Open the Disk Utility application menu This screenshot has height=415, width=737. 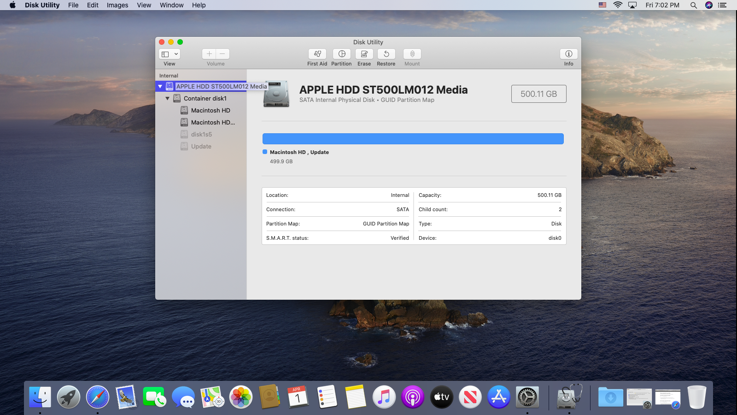point(42,5)
